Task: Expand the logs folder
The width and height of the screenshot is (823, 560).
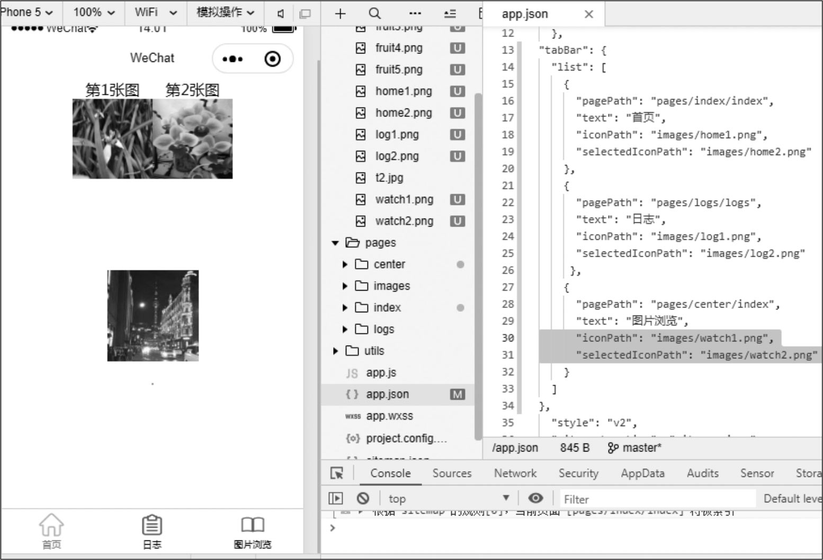Action: [x=345, y=330]
